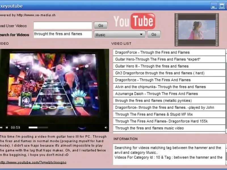This screenshot has height=170, width=227.
Task: Focus the Search for Videos text field
Action: click(x=63, y=34)
